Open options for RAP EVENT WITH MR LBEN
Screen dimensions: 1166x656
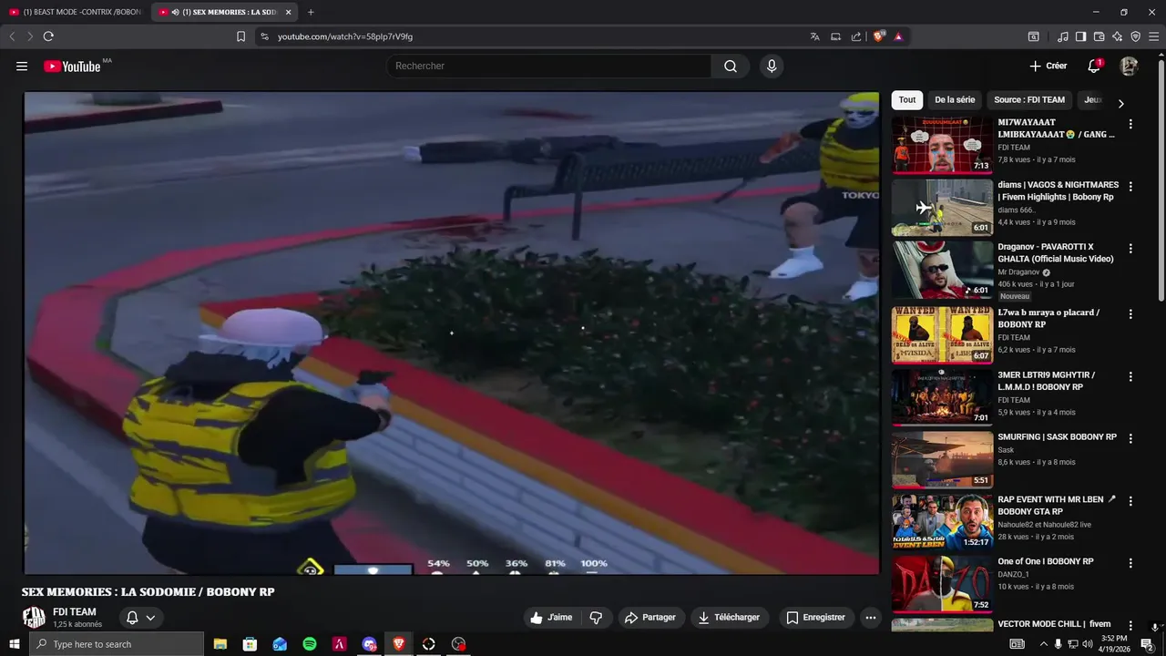click(x=1130, y=501)
